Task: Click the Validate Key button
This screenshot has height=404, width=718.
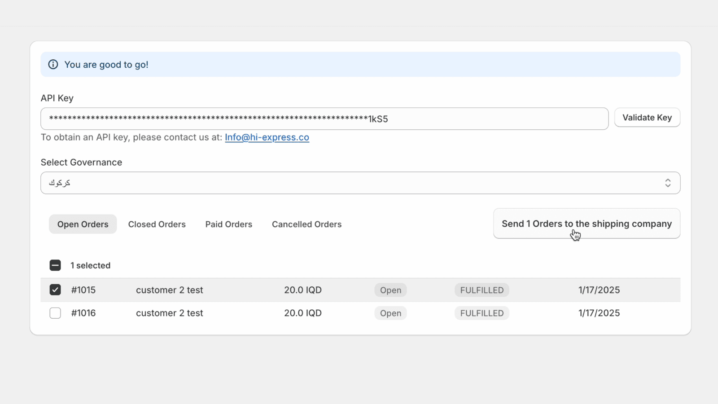Action: (647, 118)
